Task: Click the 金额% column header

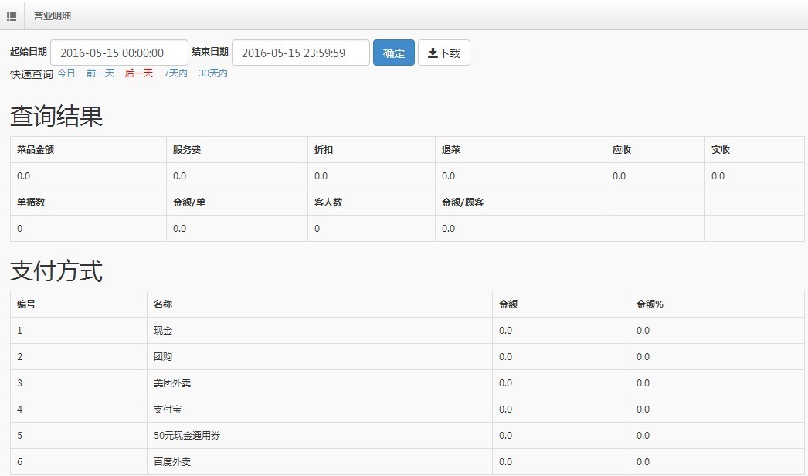Action: pyautogui.click(x=650, y=304)
